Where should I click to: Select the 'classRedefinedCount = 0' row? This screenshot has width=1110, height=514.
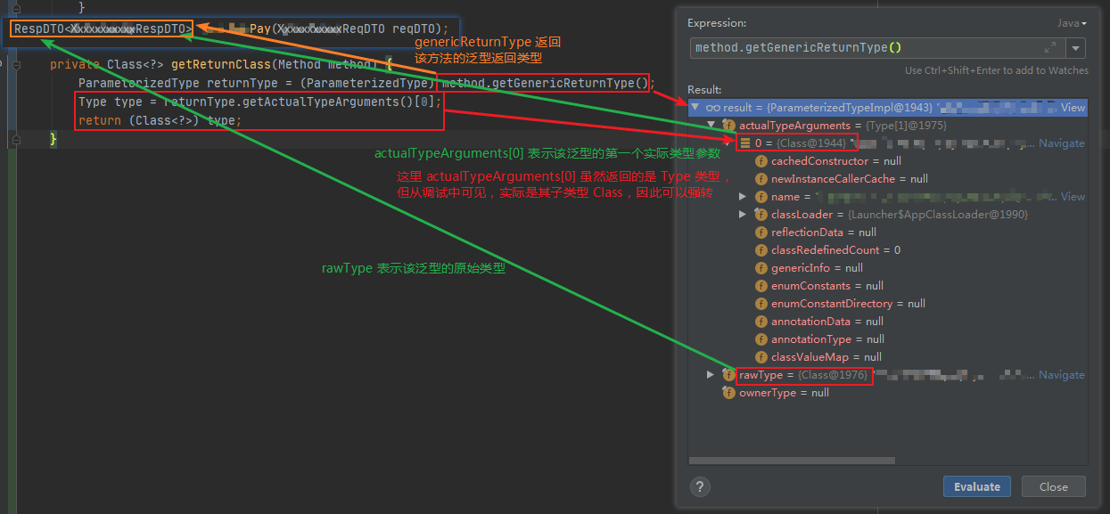click(888, 250)
